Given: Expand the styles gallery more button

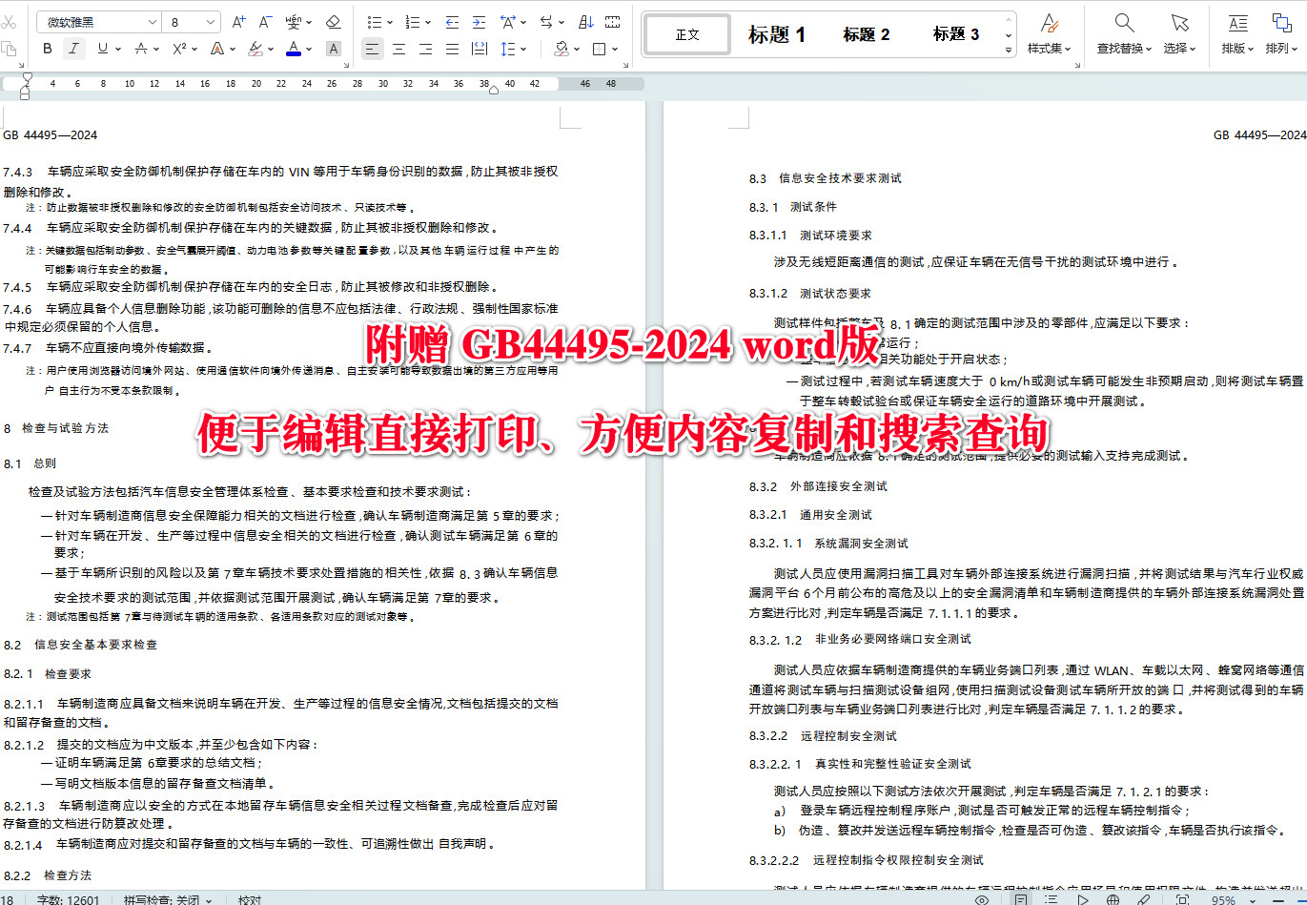Looking at the screenshot, I should pyautogui.click(x=1009, y=50).
